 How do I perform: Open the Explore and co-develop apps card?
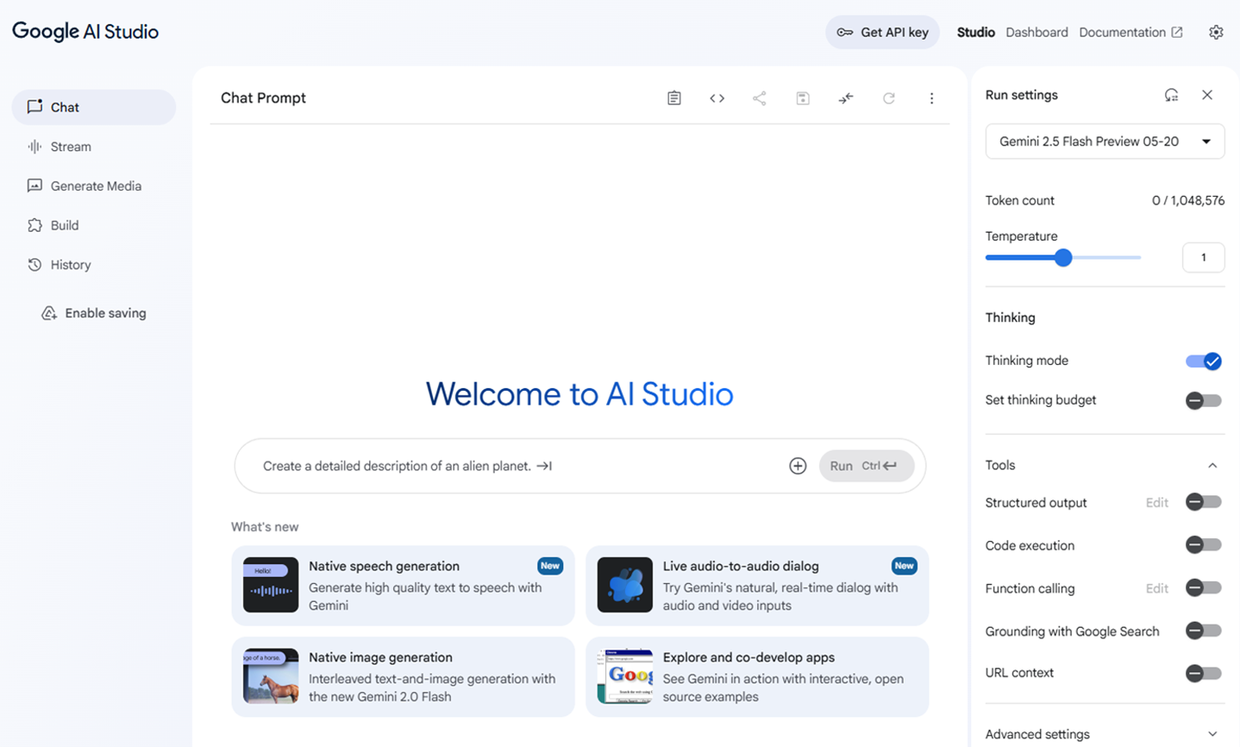(x=757, y=677)
